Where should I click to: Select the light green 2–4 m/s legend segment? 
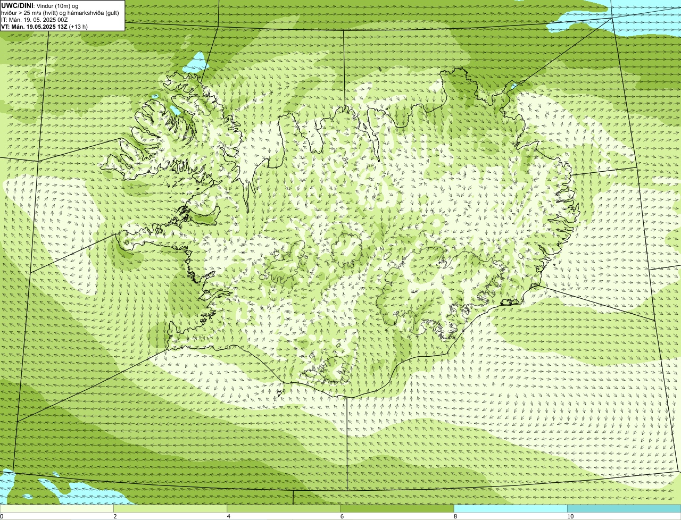(x=170, y=508)
